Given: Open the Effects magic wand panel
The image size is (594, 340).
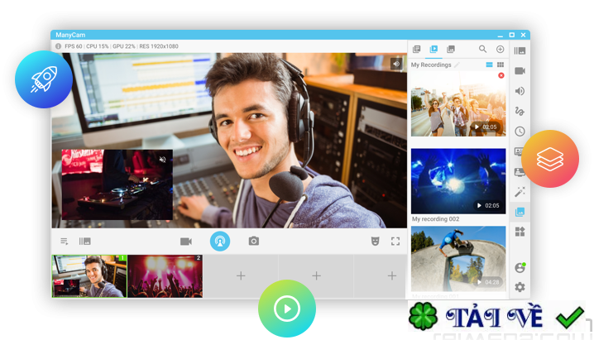Looking at the screenshot, I should [x=520, y=192].
